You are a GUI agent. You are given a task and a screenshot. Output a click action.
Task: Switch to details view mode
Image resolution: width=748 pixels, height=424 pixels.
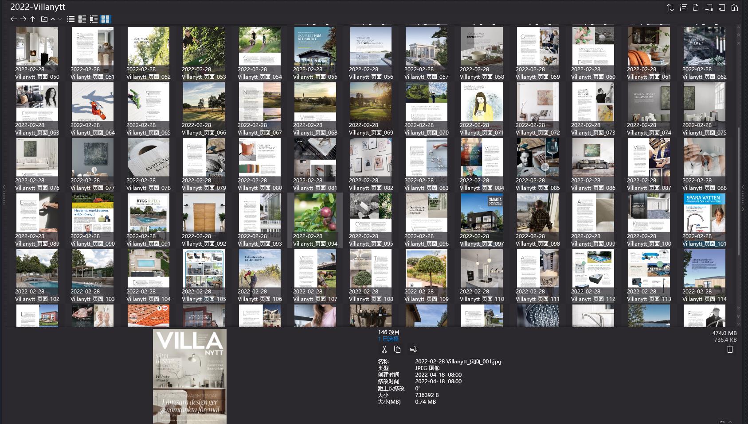82,19
